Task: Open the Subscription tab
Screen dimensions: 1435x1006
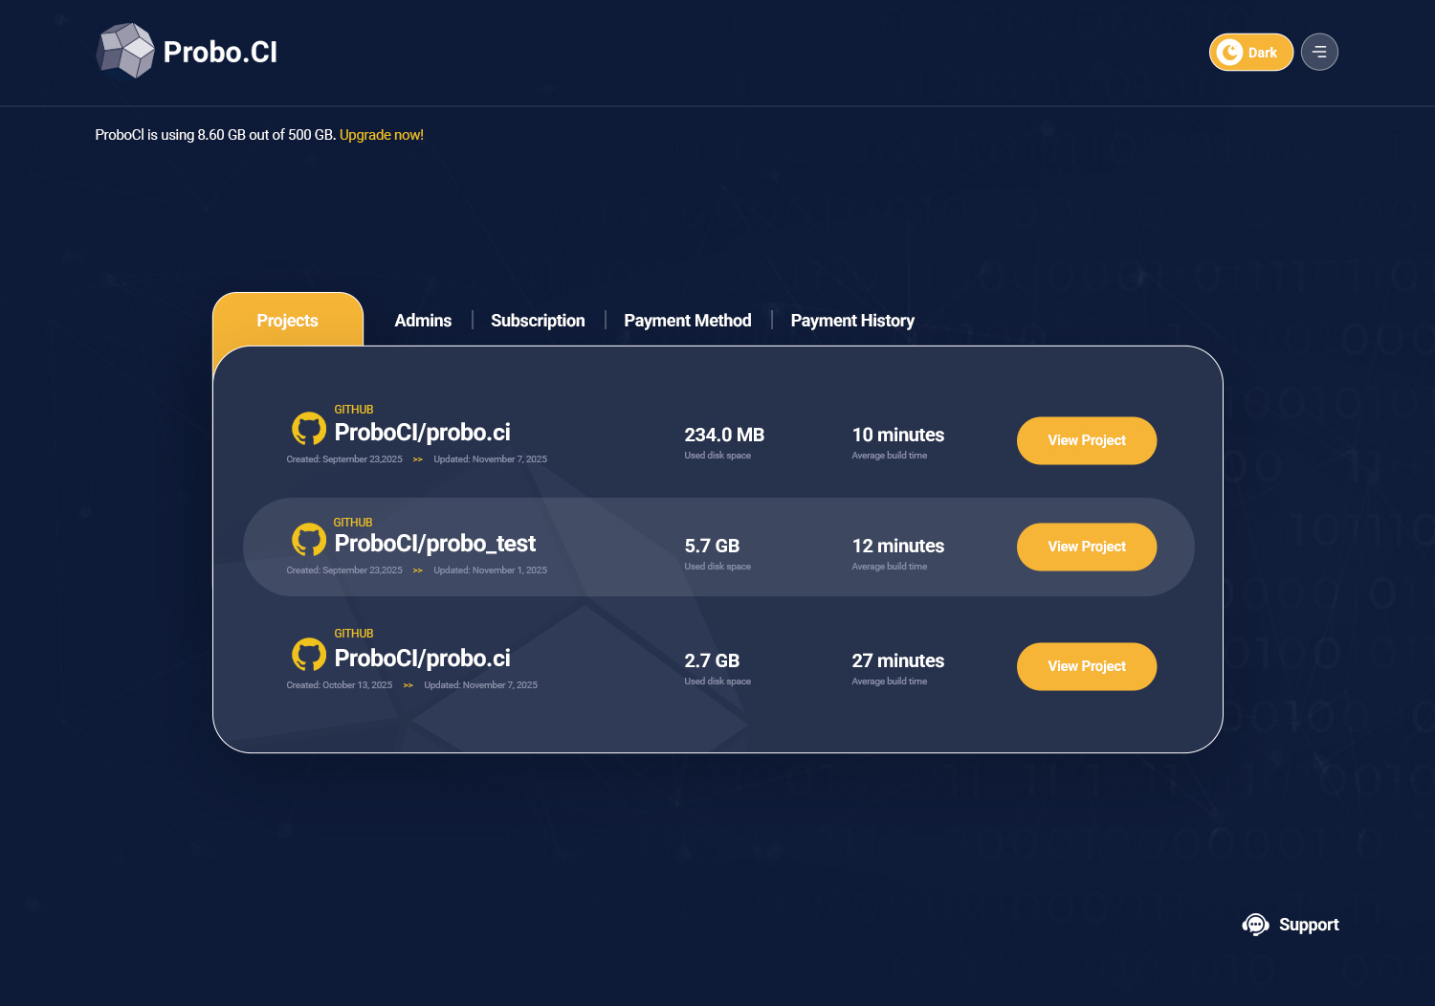Action: [538, 321]
